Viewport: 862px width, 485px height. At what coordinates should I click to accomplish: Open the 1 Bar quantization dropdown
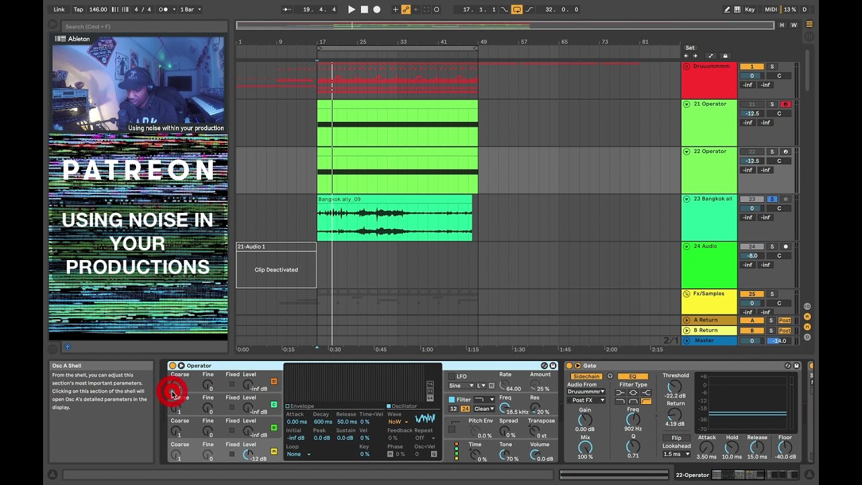pyautogui.click(x=190, y=9)
